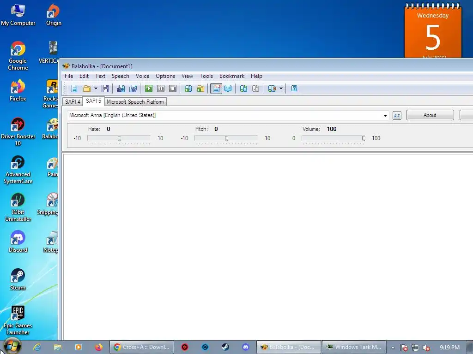Show hidden tray icons arrow

393,348
